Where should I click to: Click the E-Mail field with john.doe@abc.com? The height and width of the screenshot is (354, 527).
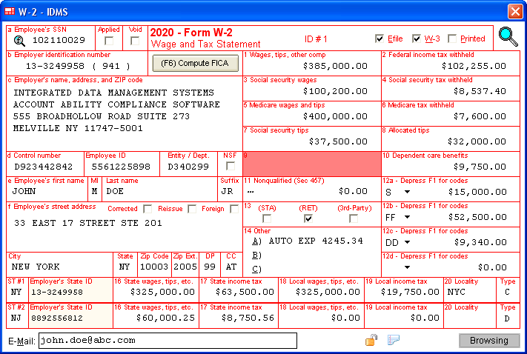[x=168, y=341]
